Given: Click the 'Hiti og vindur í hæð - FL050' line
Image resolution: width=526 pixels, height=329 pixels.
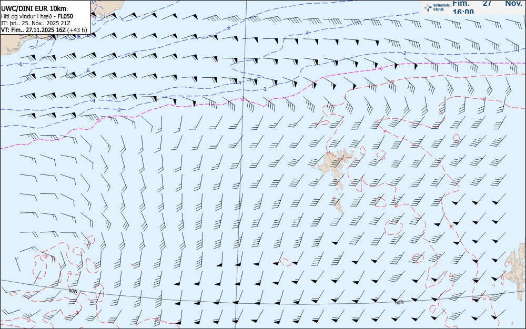Looking at the screenshot, I should coord(37,16).
